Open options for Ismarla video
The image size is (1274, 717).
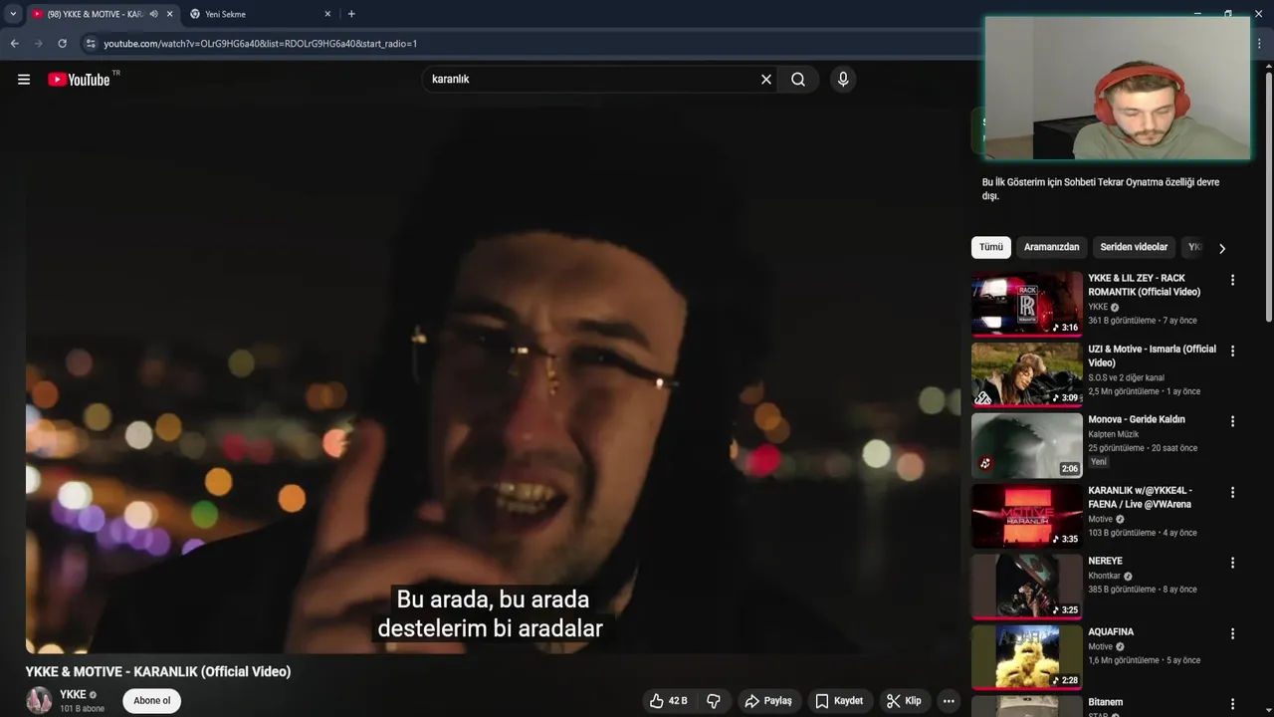click(1232, 352)
